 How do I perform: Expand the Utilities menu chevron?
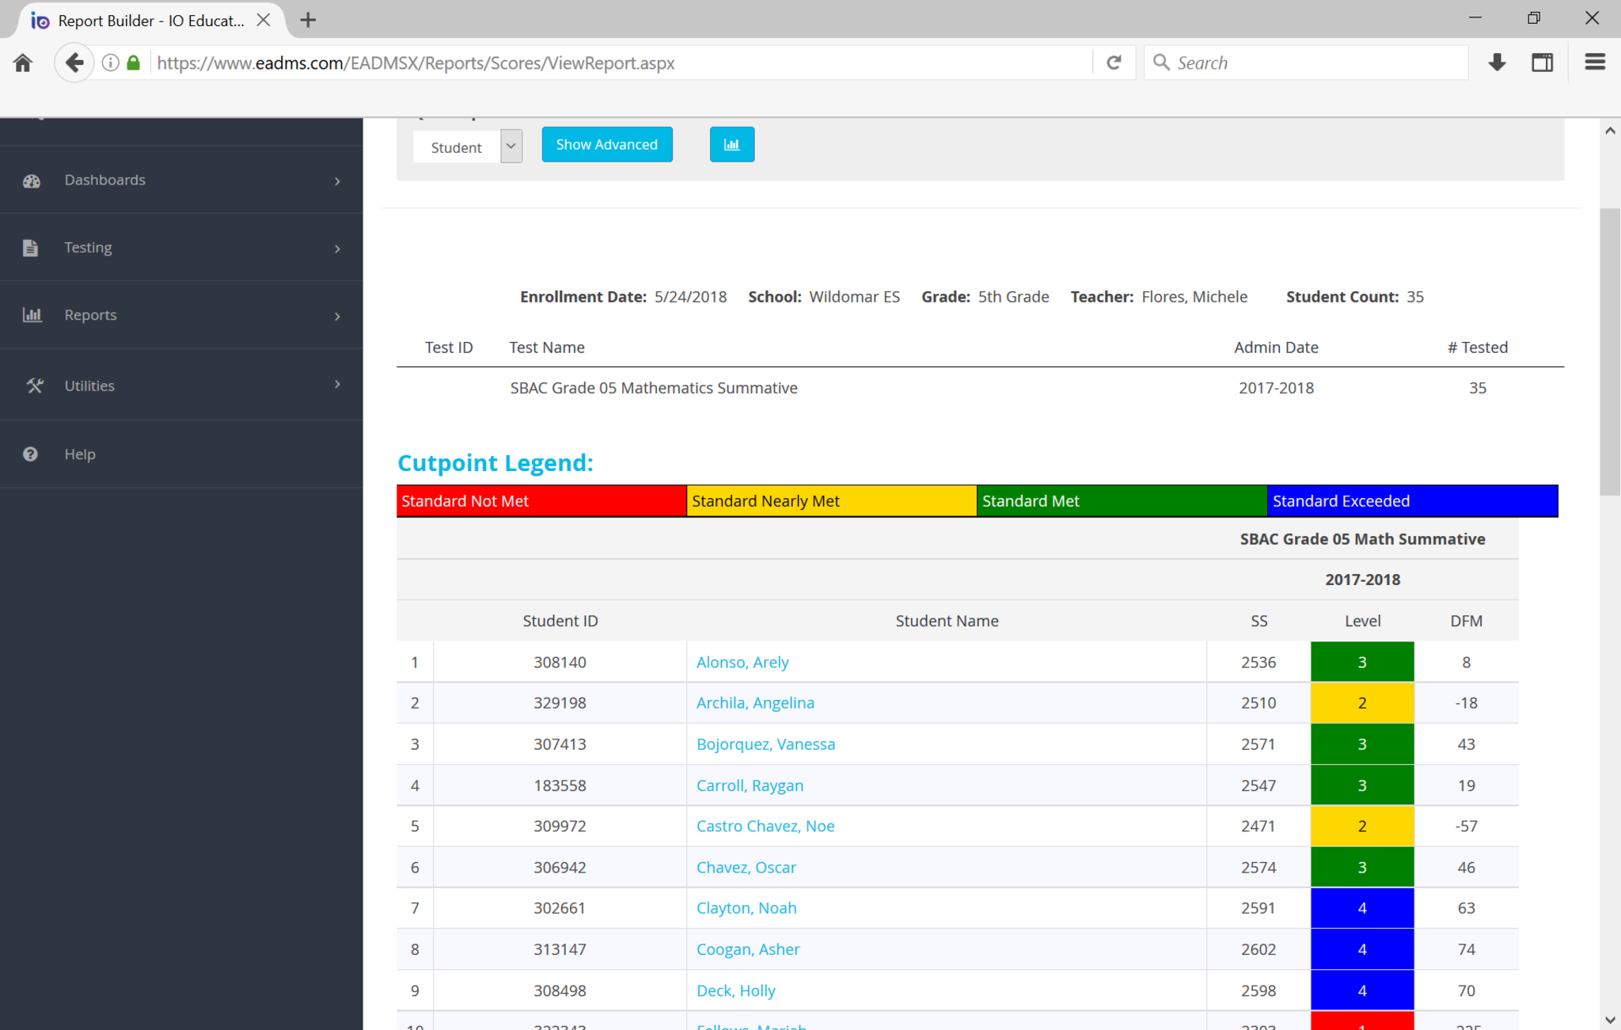(x=338, y=385)
